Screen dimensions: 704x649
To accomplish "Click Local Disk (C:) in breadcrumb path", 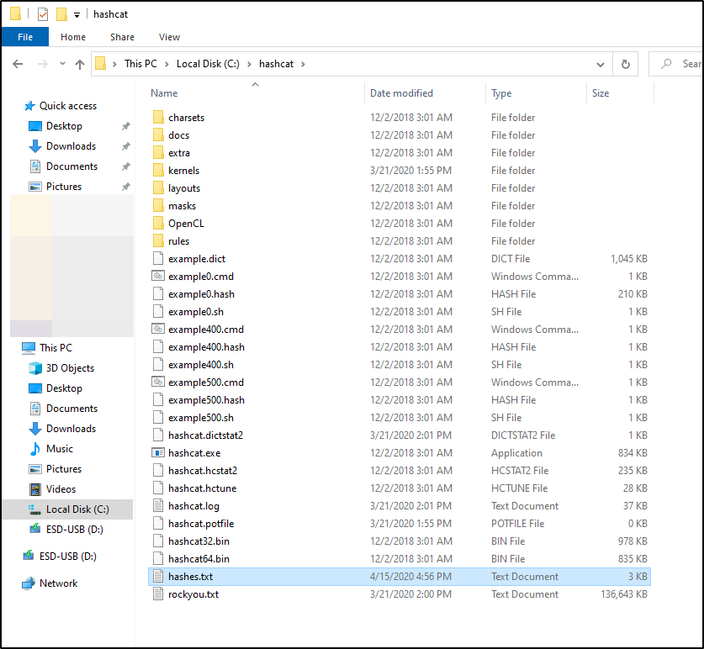I will (x=207, y=64).
